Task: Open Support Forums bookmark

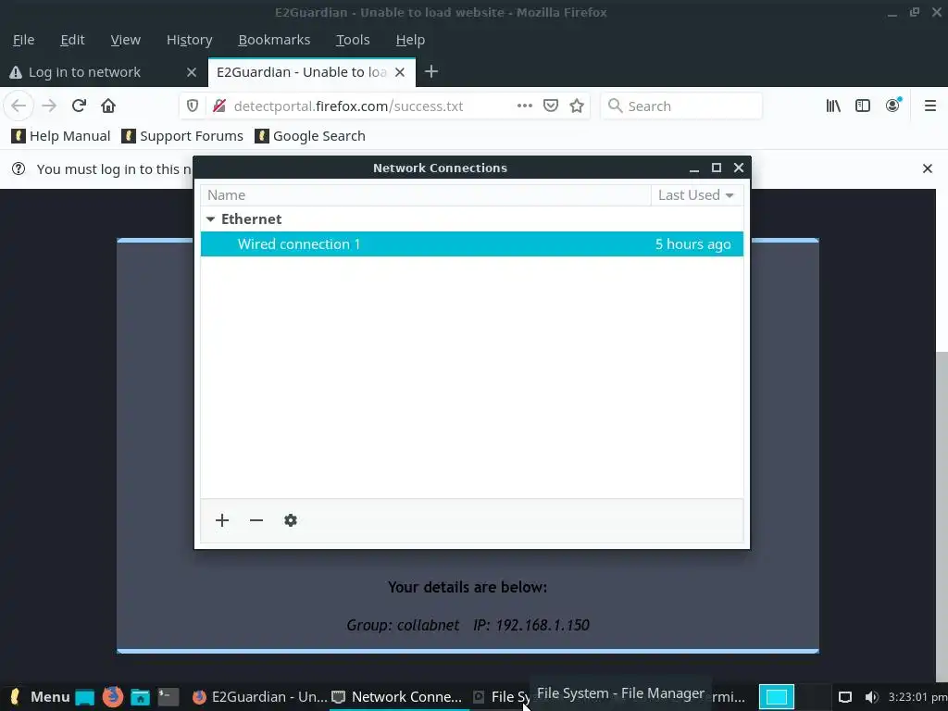Action: click(x=182, y=136)
